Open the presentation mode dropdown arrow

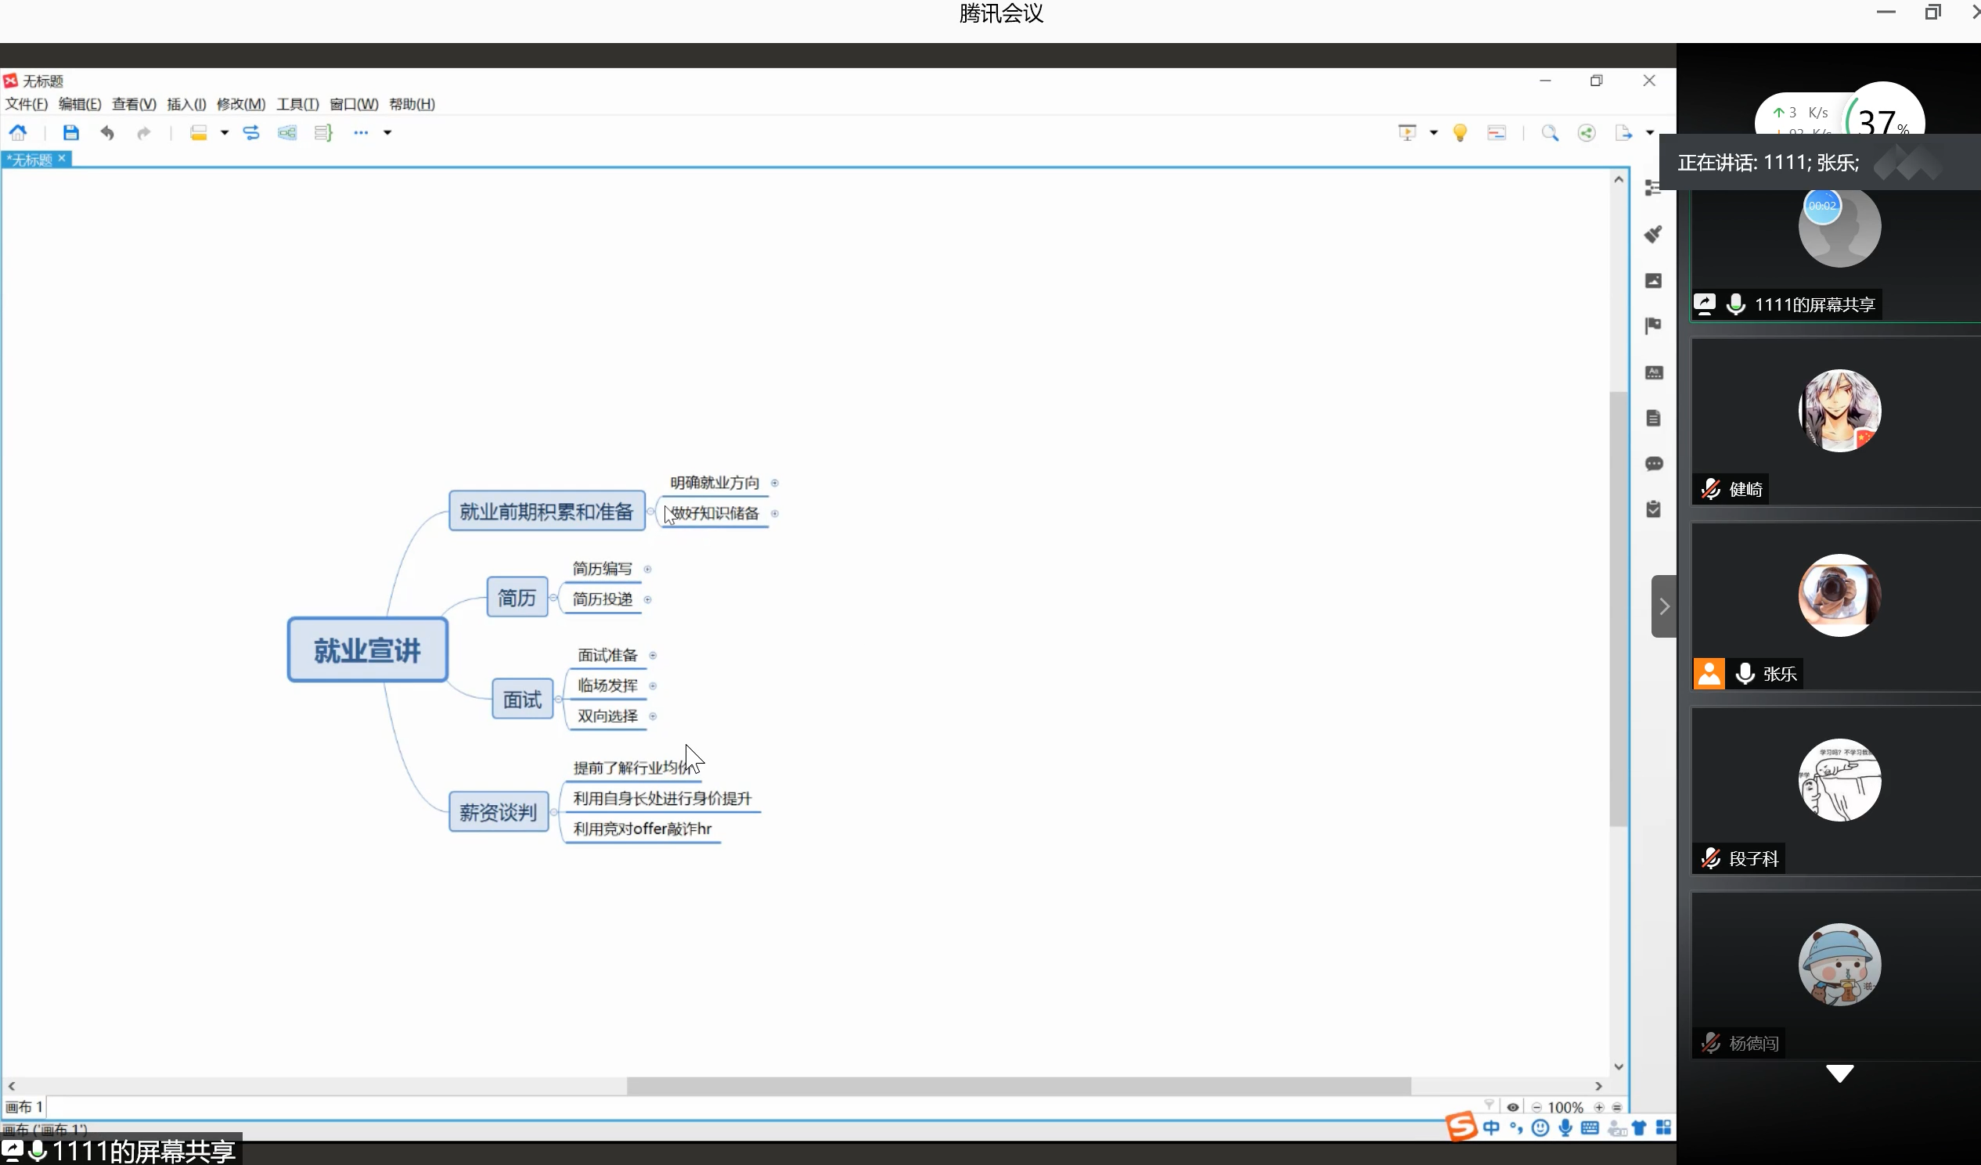pyautogui.click(x=1434, y=133)
